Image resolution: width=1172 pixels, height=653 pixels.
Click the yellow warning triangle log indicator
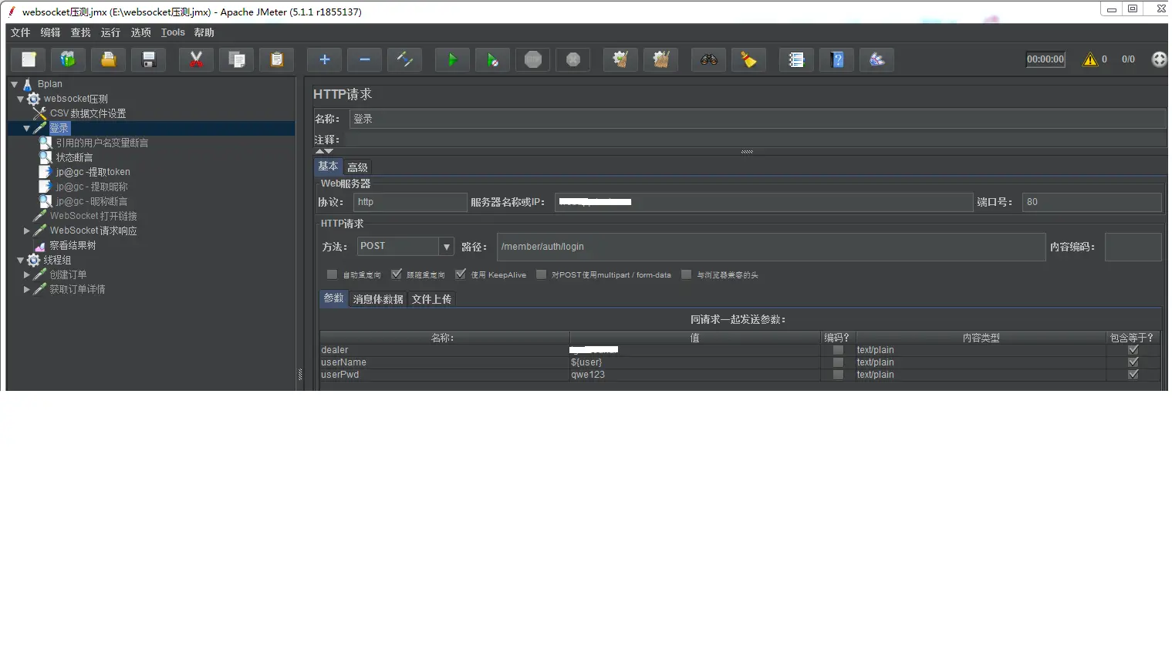1090,59
